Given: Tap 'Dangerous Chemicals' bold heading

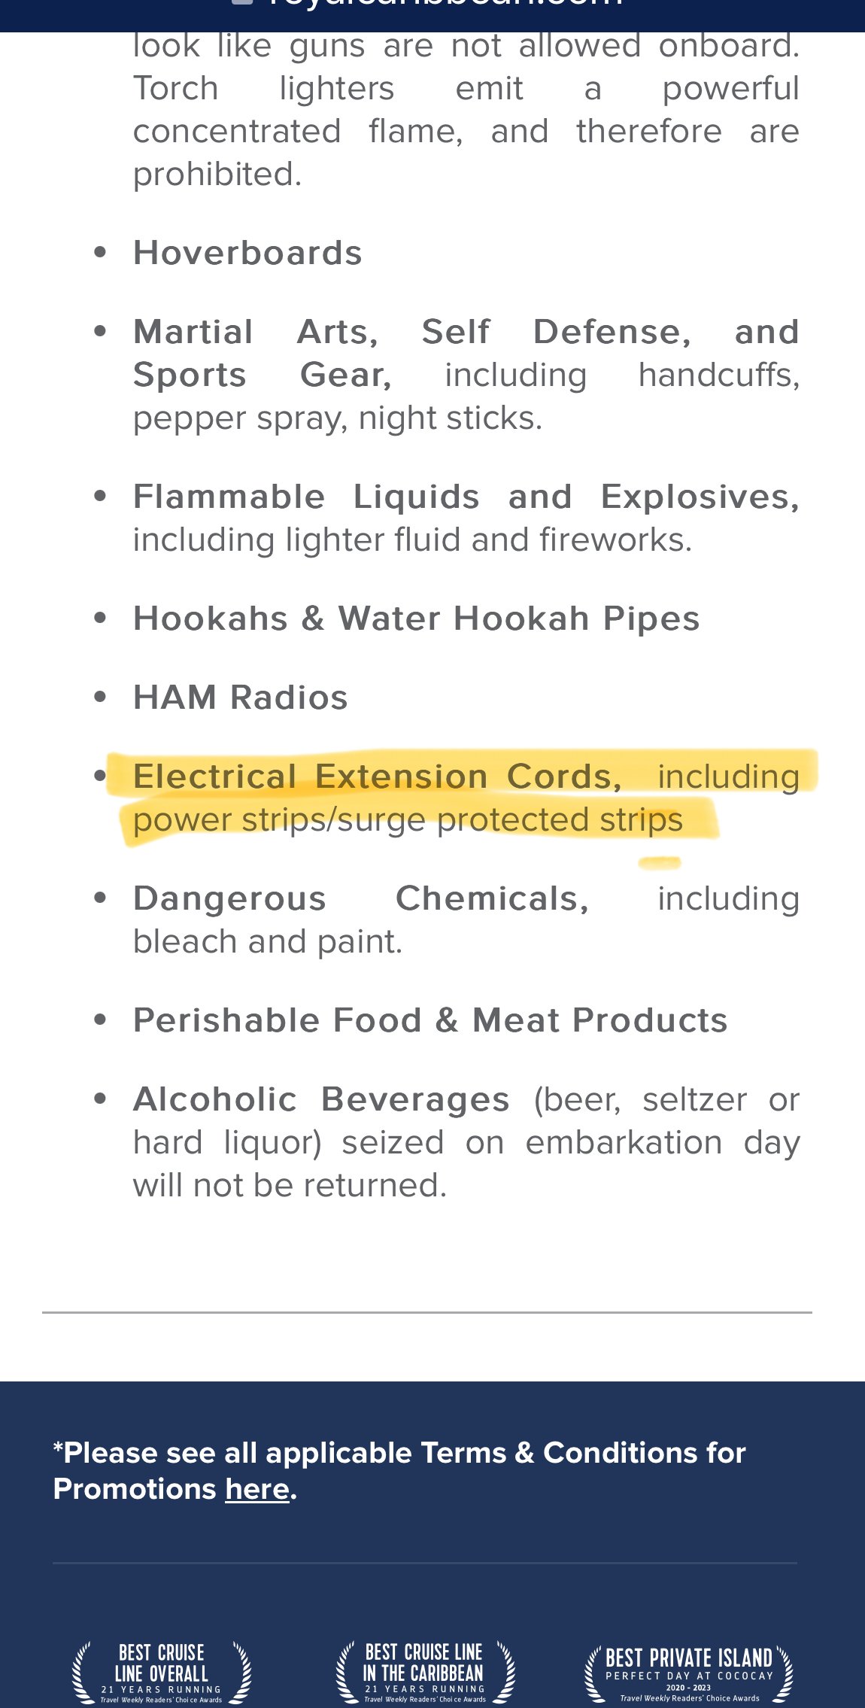Looking at the screenshot, I should [x=361, y=898].
